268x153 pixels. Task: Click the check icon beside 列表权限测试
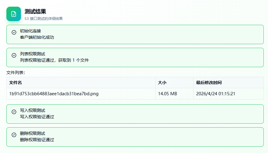click(x=14, y=55)
